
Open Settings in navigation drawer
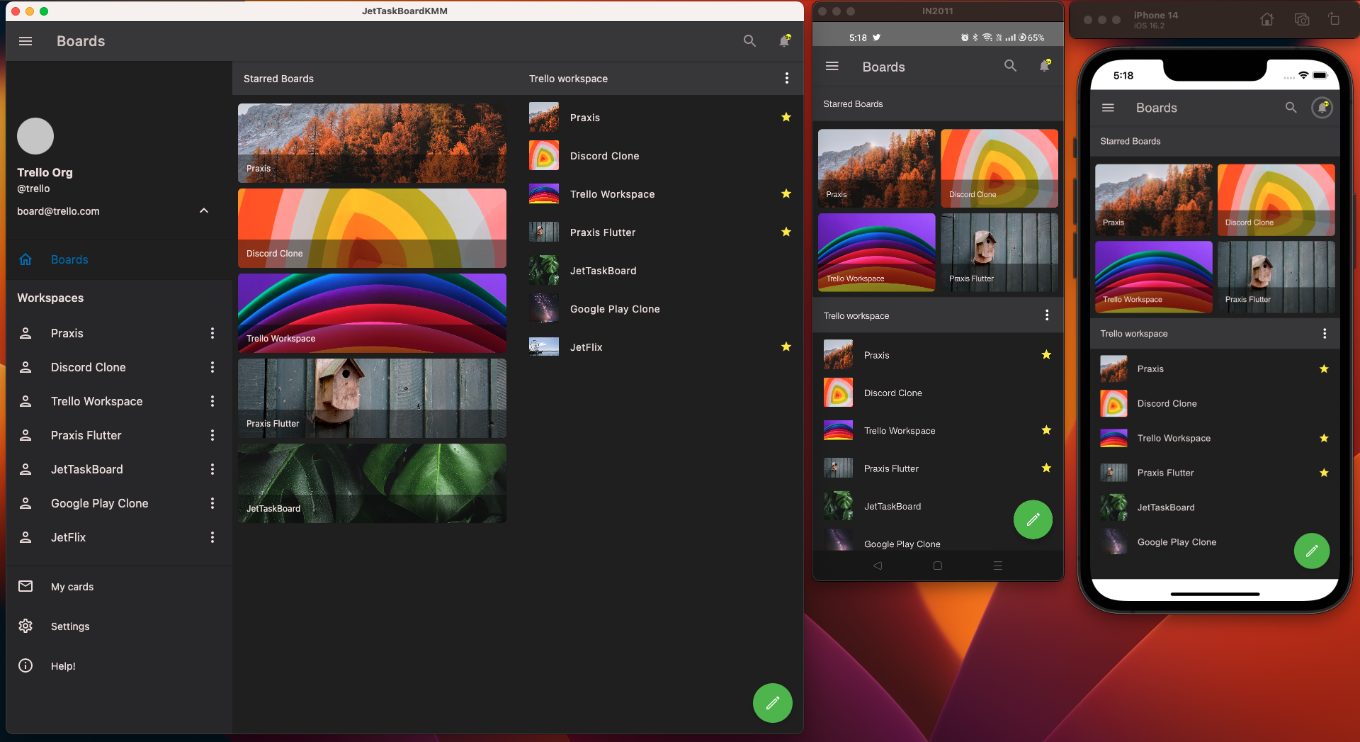(119, 626)
